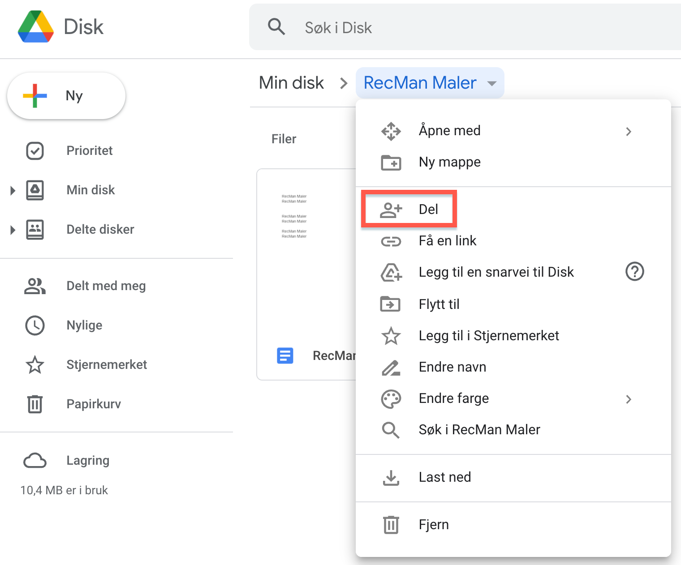
Task: Click the Ny button
Action: tap(66, 96)
